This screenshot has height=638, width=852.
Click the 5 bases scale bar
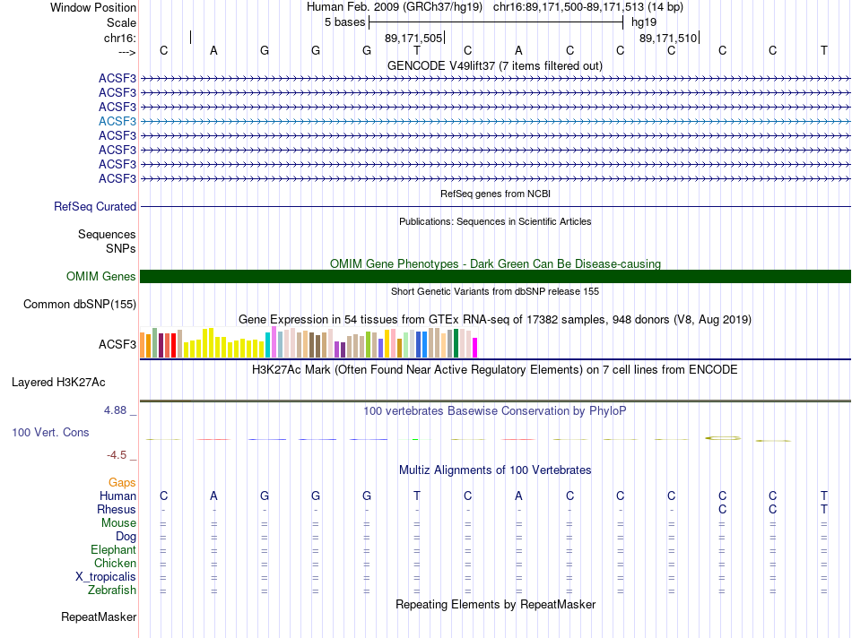[x=496, y=22]
